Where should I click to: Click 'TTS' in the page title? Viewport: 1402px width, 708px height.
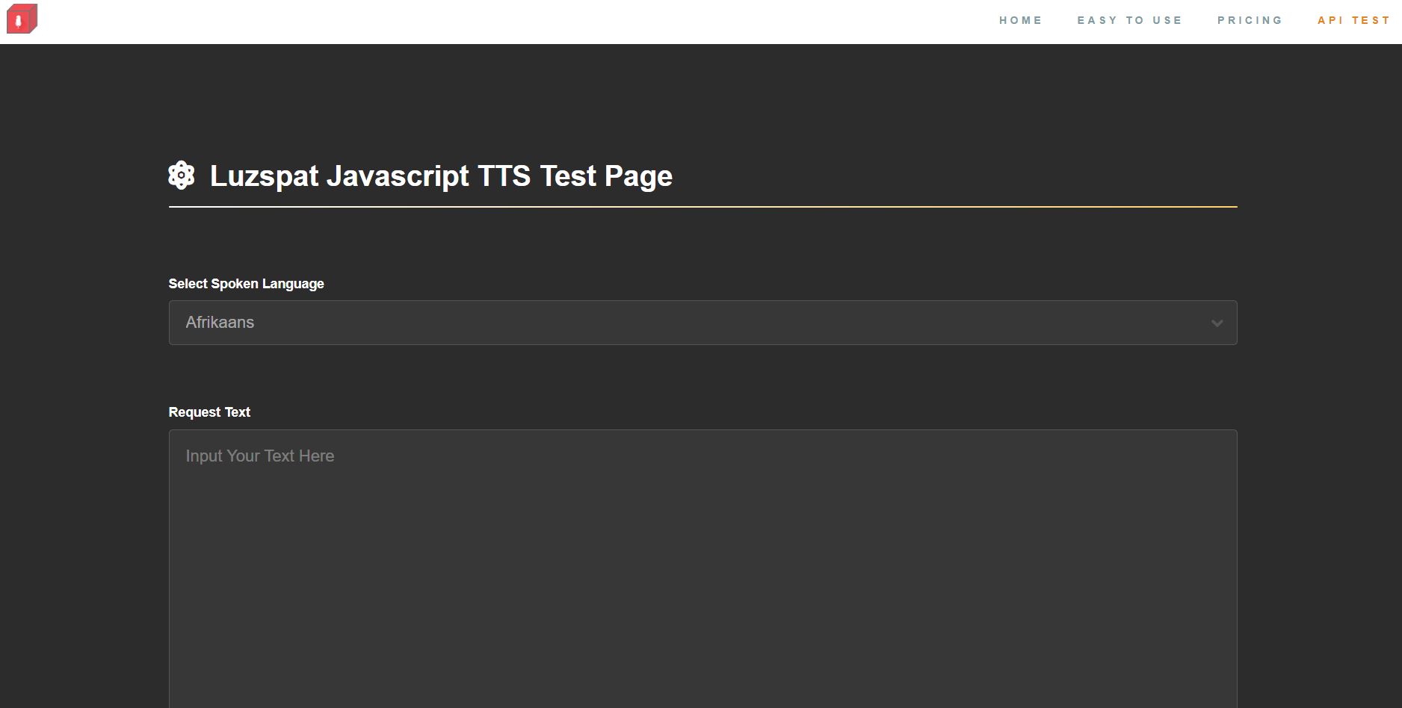pos(504,176)
